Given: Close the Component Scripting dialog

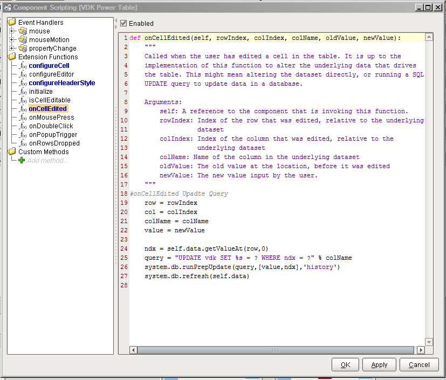Looking at the screenshot, I should pos(438,8).
